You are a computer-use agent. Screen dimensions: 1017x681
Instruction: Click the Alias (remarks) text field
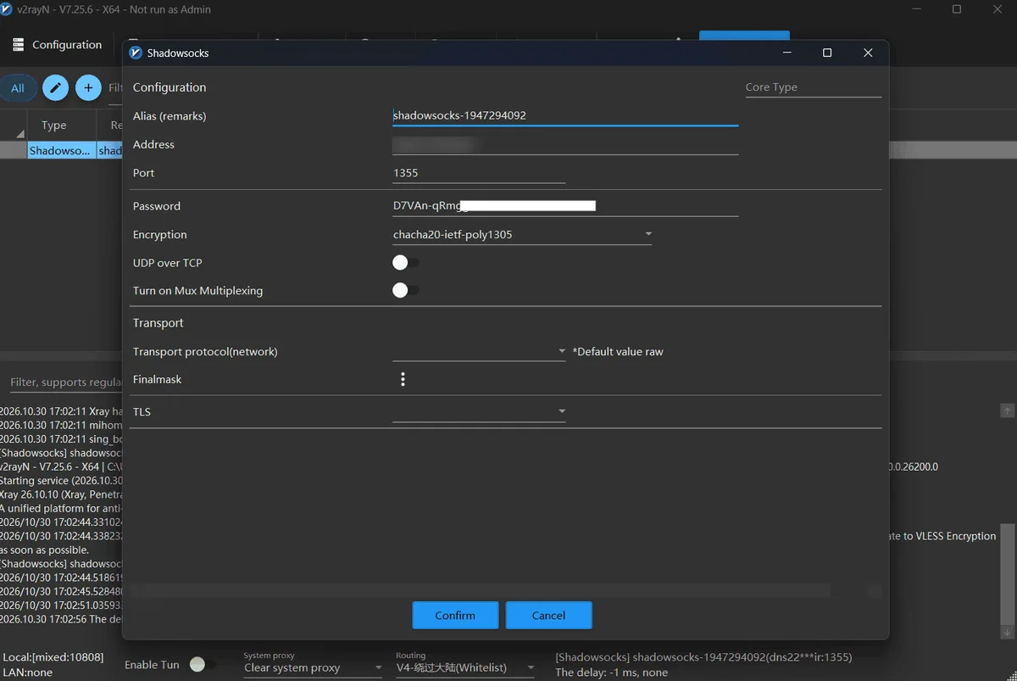tap(565, 116)
